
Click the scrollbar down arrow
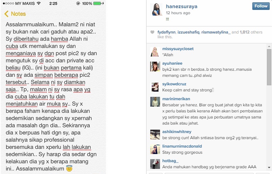[269, 168]
